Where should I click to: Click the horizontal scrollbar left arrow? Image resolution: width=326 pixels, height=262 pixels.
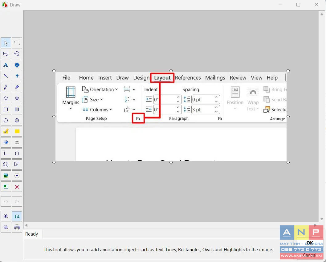tap(26, 225)
